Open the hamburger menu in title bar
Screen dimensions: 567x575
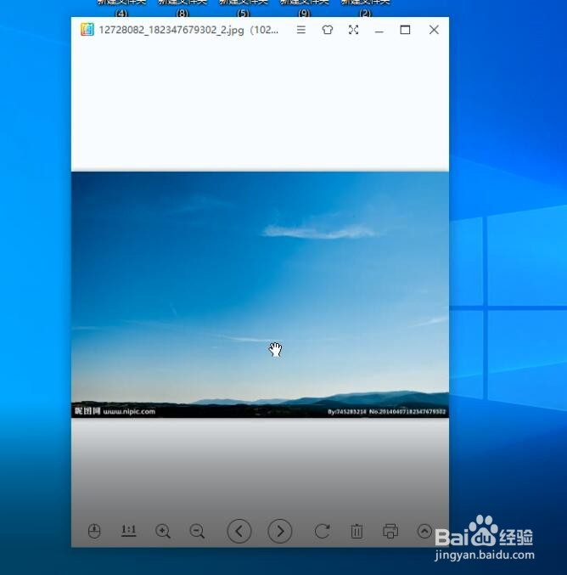click(301, 30)
